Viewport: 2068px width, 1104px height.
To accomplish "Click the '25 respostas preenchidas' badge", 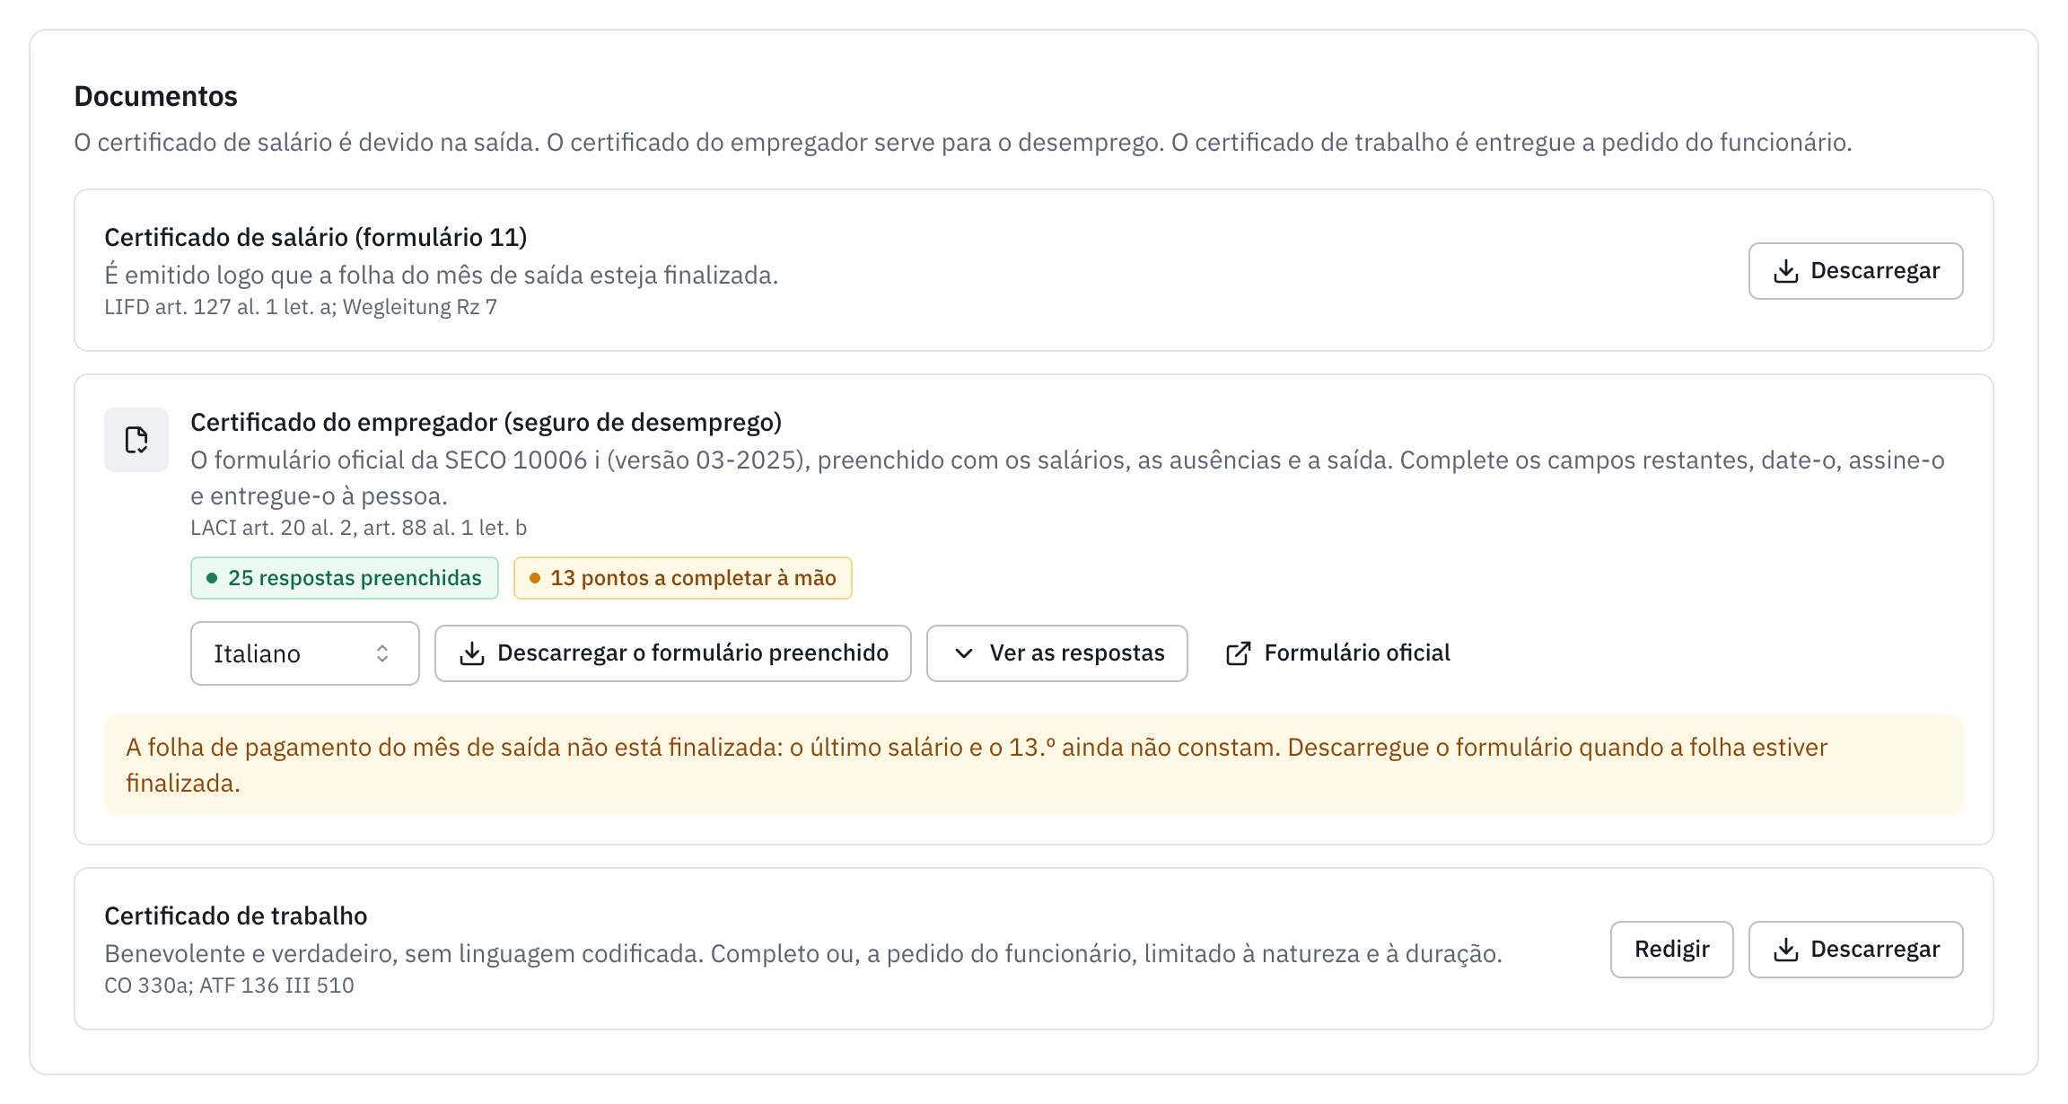I will (x=344, y=578).
